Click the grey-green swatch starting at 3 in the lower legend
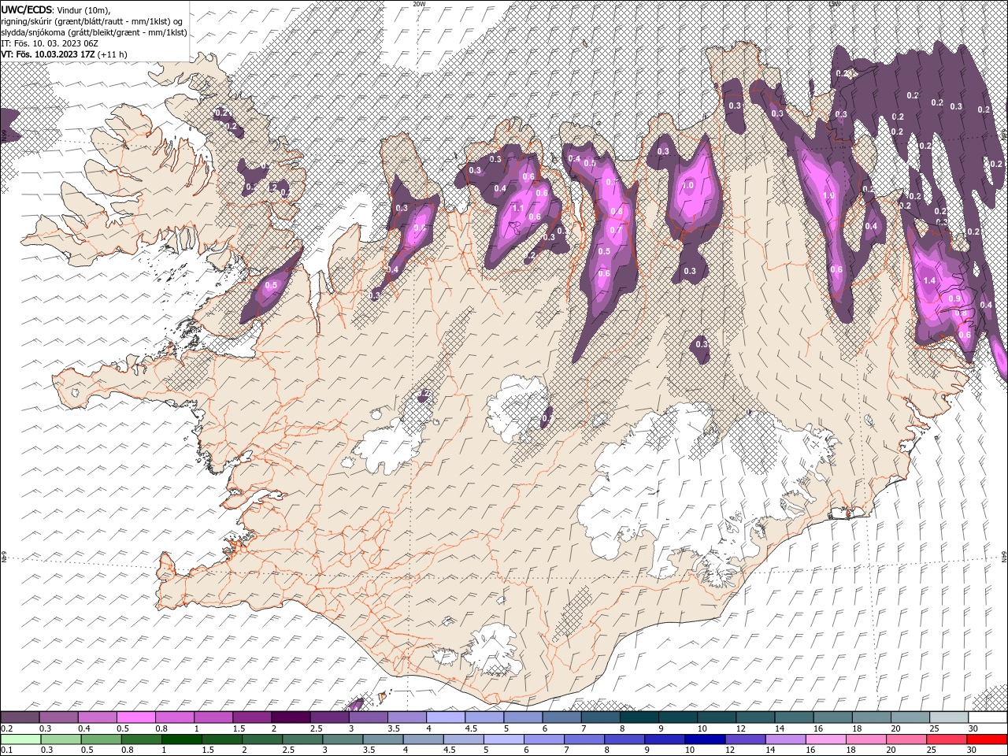 [343, 739]
